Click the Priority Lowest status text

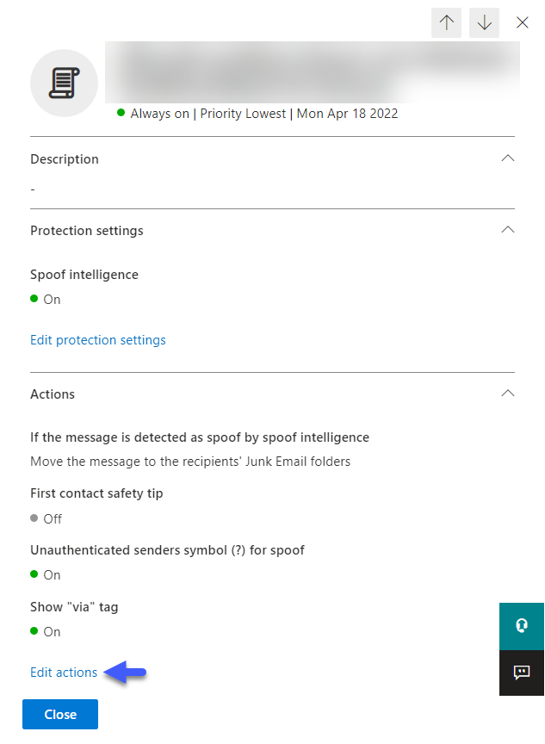click(243, 114)
